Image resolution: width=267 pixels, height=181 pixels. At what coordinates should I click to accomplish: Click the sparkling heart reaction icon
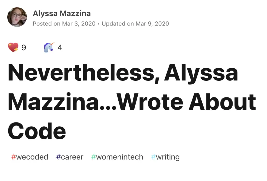pos(13,47)
